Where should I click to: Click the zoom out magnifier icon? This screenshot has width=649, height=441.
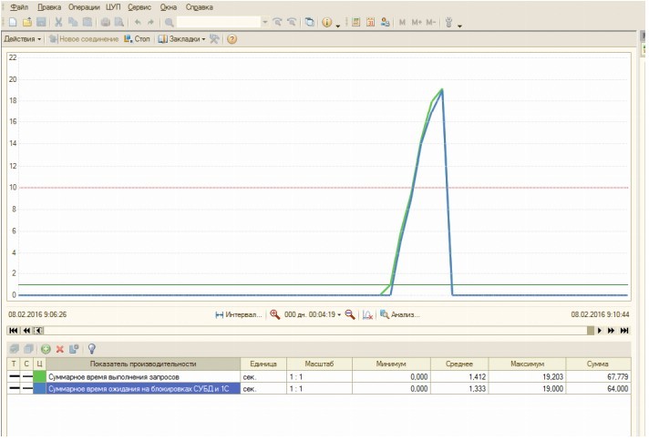[x=350, y=315]
